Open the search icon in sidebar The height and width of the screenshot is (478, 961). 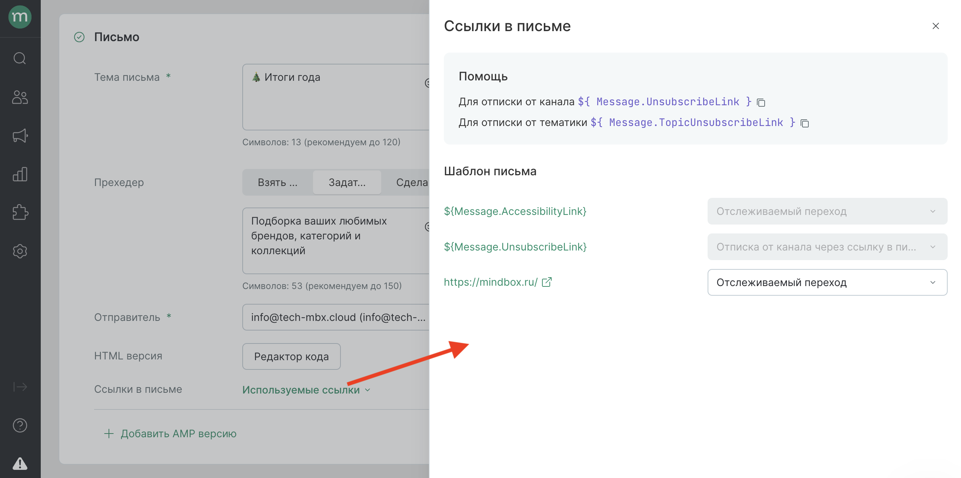pyautogui.click(x=20, y=58)
